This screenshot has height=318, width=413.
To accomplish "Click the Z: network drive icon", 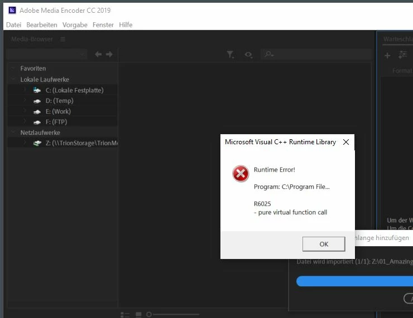I will tap(37, 143).
